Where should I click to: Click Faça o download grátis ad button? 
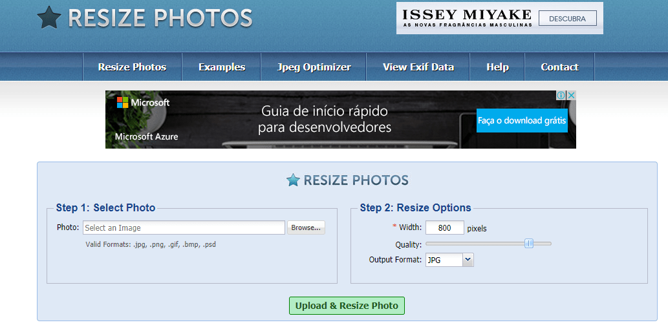(x=522, y=120)
